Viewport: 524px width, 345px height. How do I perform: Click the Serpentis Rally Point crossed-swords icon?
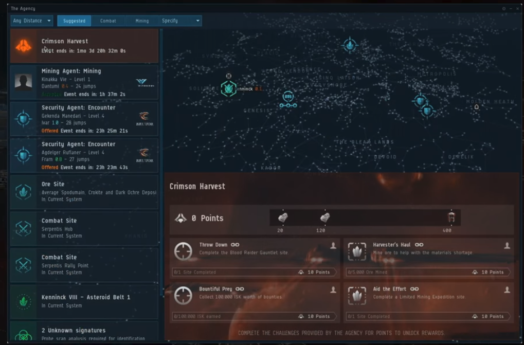23,265
